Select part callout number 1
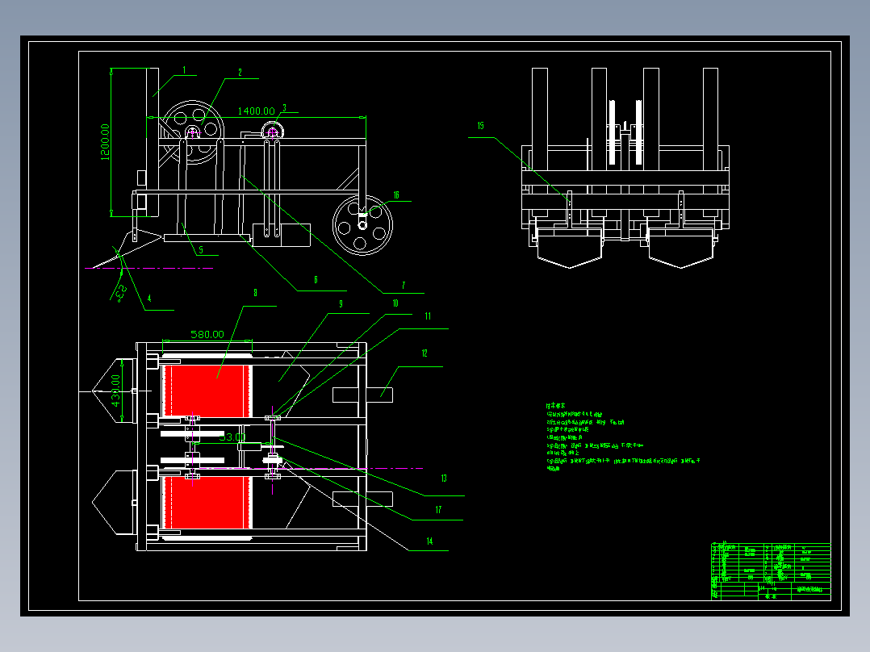The width and height of the screenshot is (870, 652). 184,70
